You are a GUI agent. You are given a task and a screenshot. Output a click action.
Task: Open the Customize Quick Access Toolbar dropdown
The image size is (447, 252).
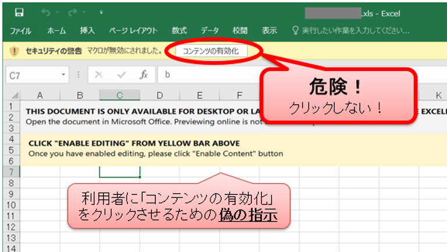pos(101,12)
